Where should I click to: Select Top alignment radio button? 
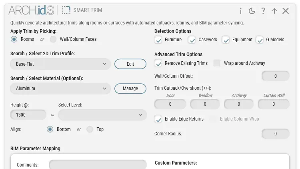[x=90, y=129]
